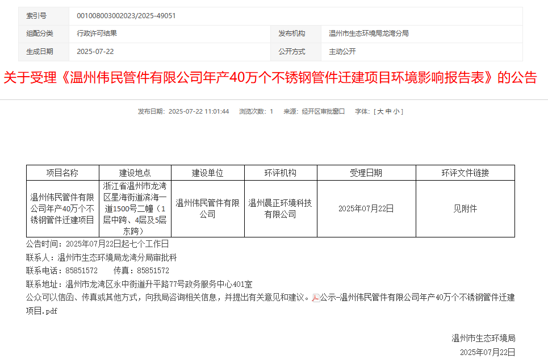548x363 pixels.
Task: Click the 建设单位 column header
Action: (x=208, y=173)
